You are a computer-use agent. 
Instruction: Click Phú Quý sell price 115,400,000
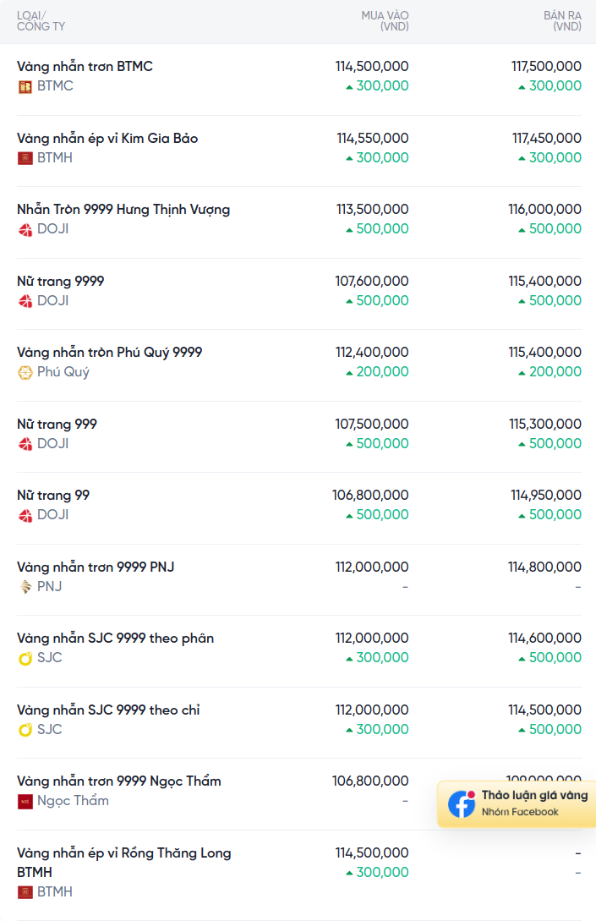pyautogui.click(x=544, y=352)
